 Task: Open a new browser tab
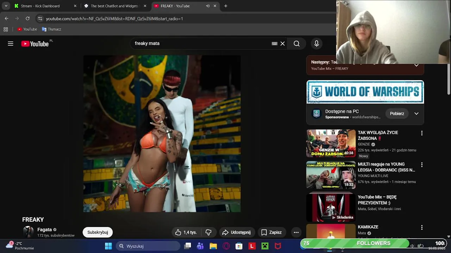(226, 6)
